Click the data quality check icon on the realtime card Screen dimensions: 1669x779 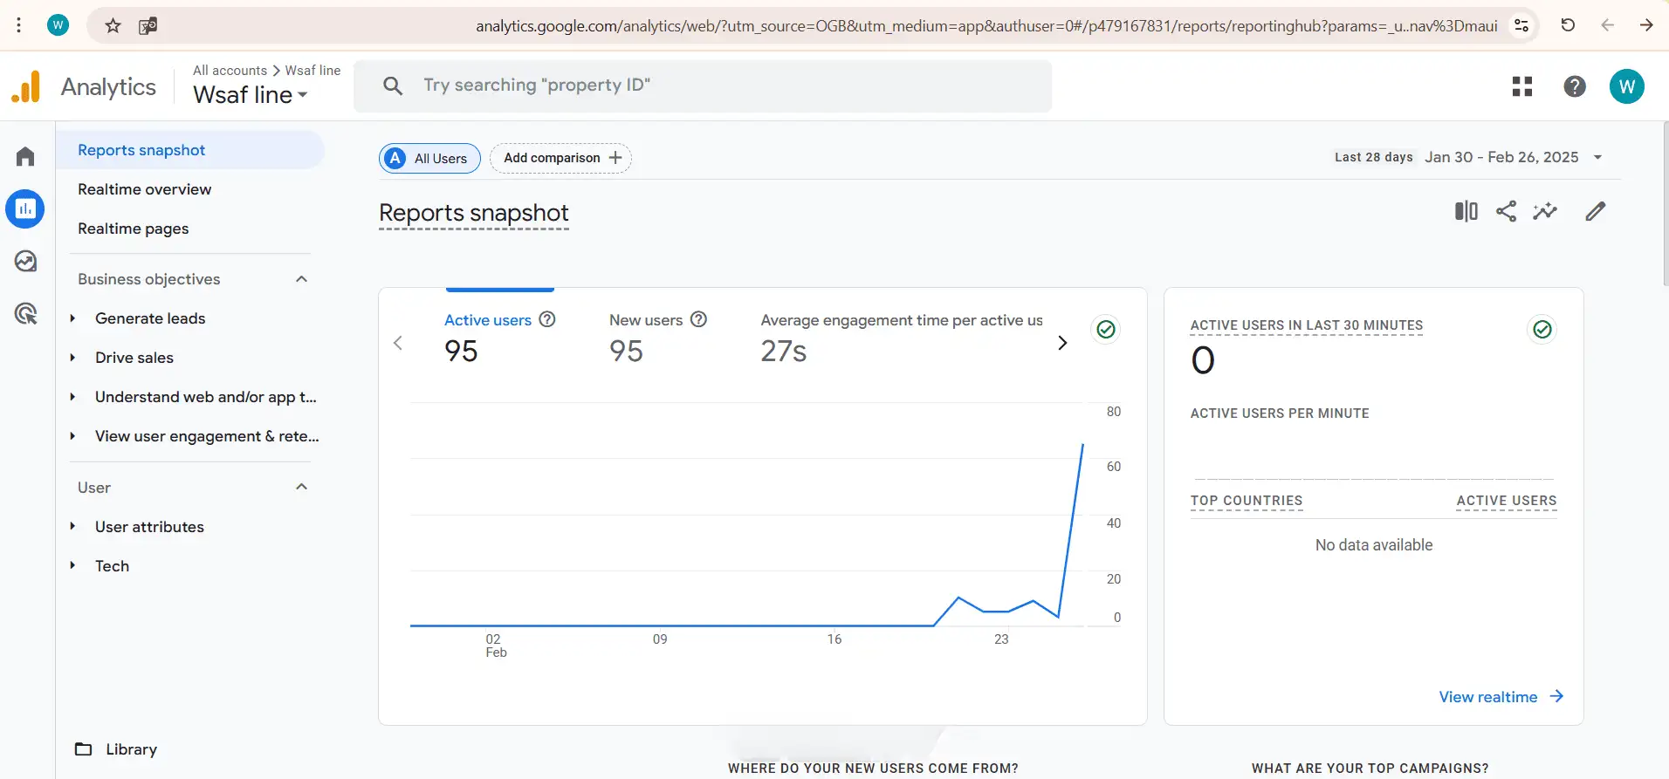pyautogui.click(x=1542, y=329)
